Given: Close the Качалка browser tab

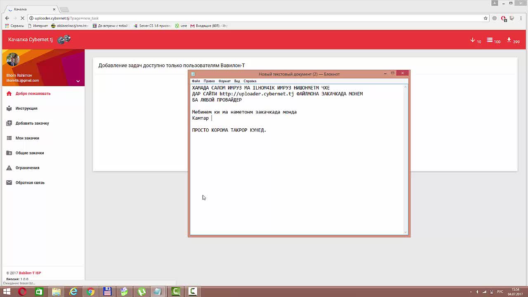Looking at the screenshot, I should click(54, 9).
